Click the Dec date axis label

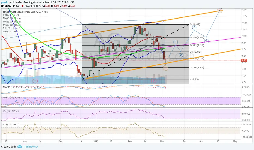click(x=61, y=141)
